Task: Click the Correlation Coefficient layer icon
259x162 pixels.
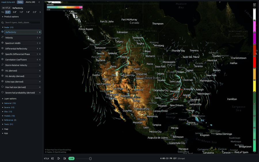Action: point(2,59)
